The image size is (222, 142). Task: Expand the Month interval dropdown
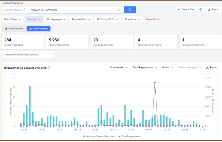168,68
